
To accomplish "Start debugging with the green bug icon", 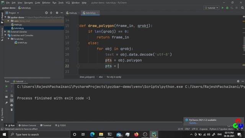I will pos(227,8).
